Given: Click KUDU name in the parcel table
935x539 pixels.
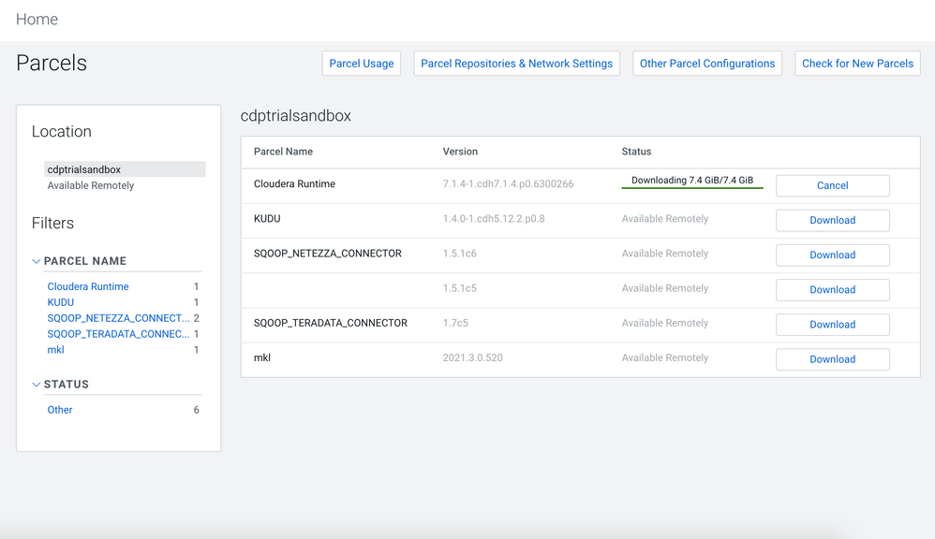Looking at the screenshot, I should [x=267, y=219].
